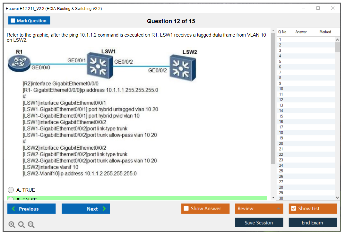The image size is (345, 236).
Task: Enable the Show Answer checkbox
Action: click(186, 209)
